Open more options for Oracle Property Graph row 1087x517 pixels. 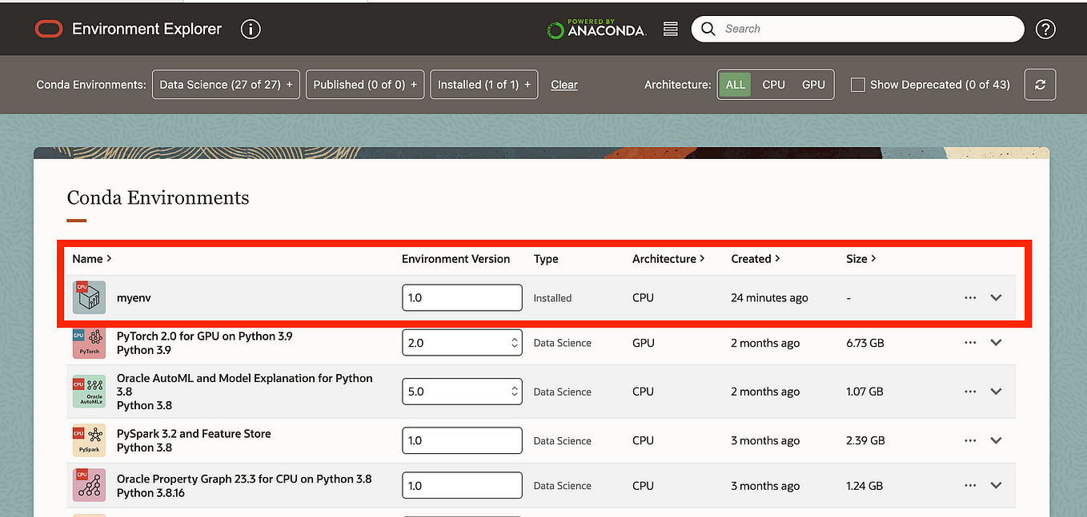click(x=970, y=485)
